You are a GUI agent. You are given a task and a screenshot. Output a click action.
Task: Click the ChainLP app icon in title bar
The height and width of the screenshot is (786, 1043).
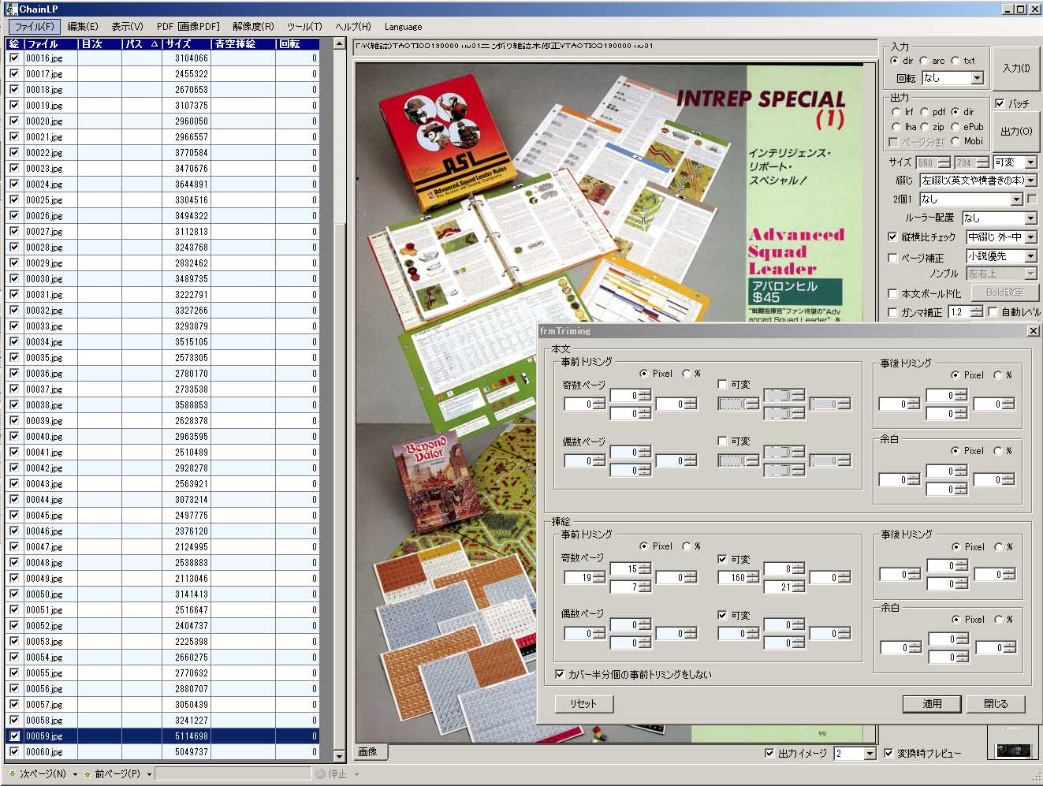point(10,9)
